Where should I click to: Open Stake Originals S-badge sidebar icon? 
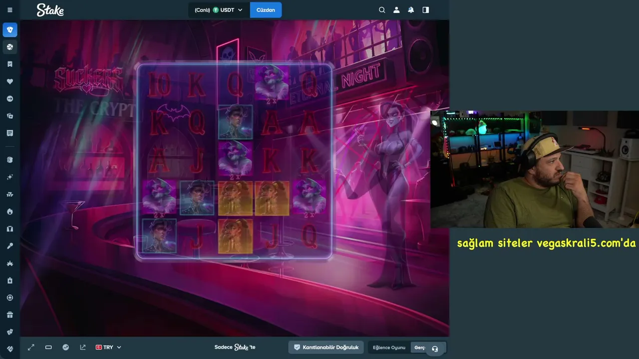(x=10, y=160)
